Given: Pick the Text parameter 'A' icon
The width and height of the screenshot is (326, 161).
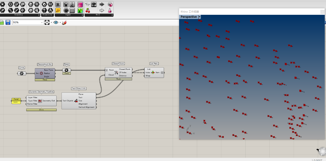Looking at the screenshot, I should [x=50, y=10].
